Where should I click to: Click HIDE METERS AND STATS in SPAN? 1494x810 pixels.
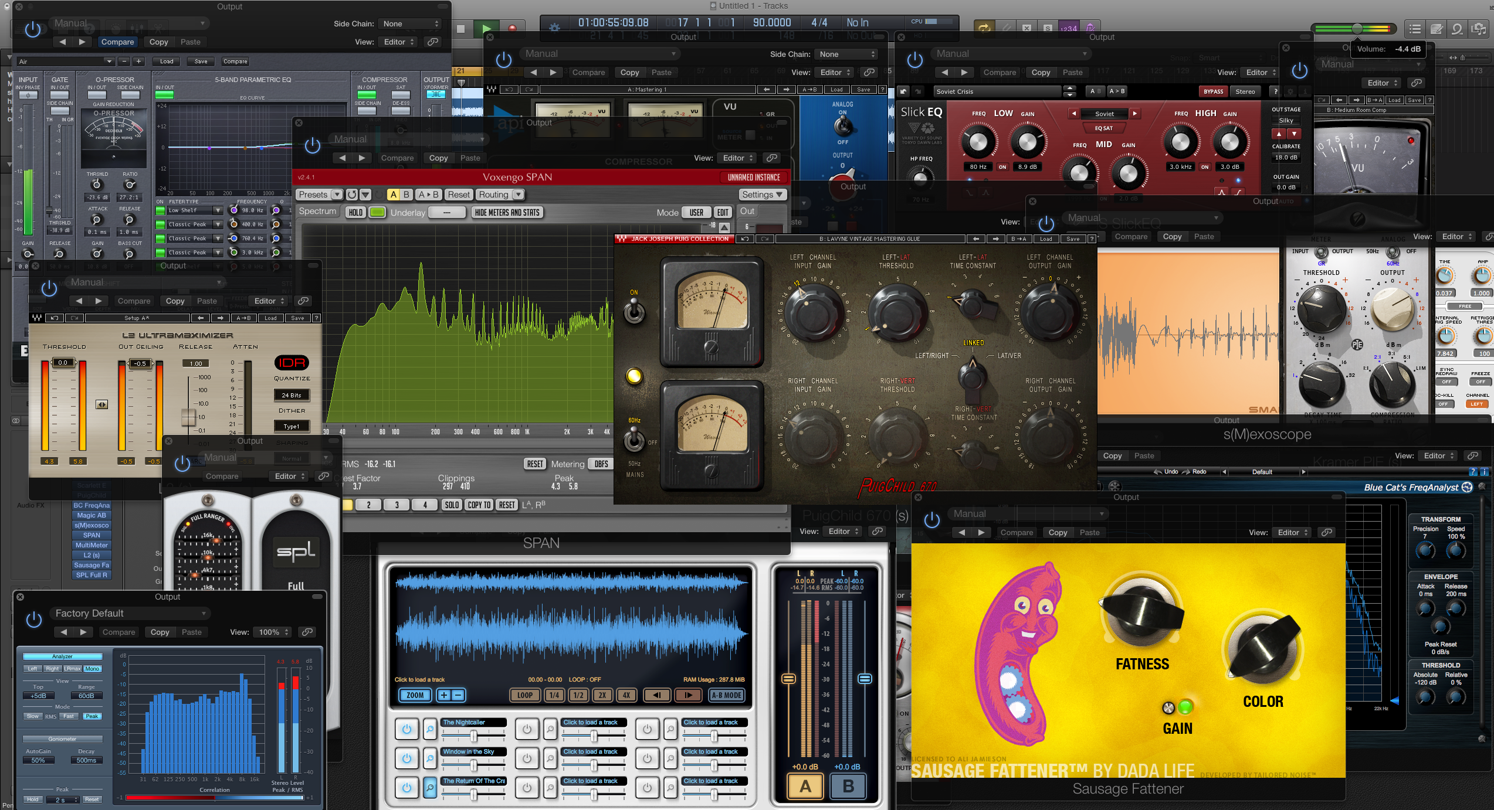click(507, 213)
